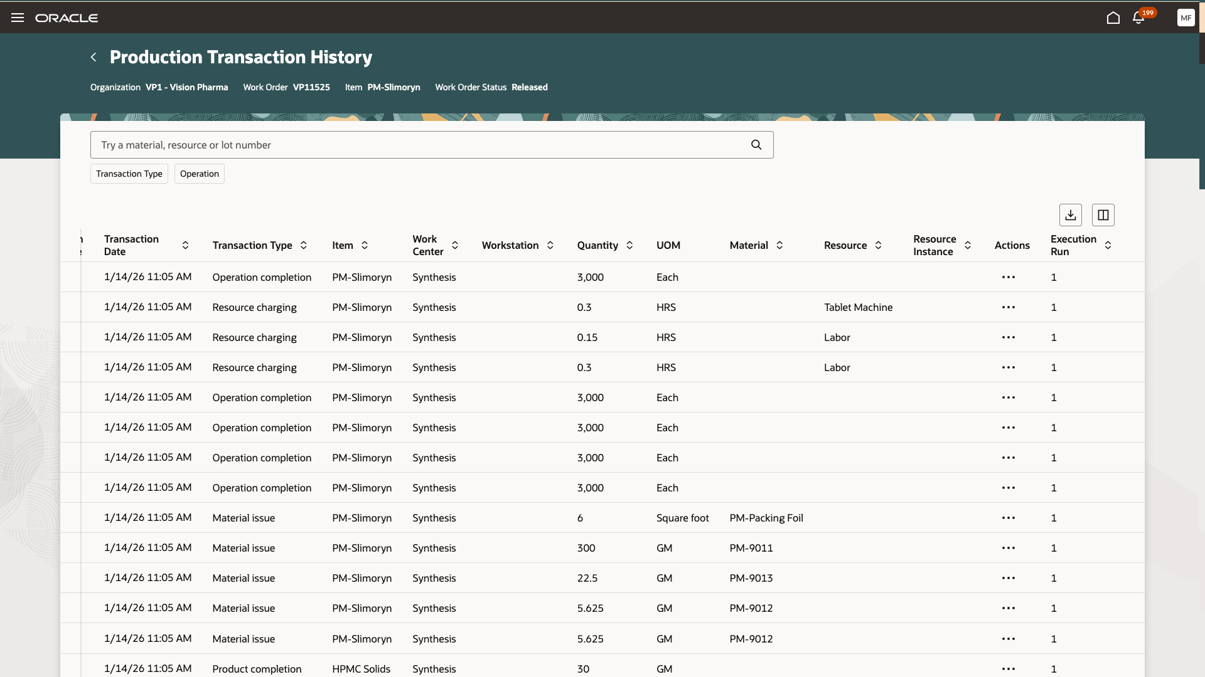Screen dimensions: 1205x677
Task: Open the navigation hamburger menu
Action: pyautogui.click(x=18, y=17)
